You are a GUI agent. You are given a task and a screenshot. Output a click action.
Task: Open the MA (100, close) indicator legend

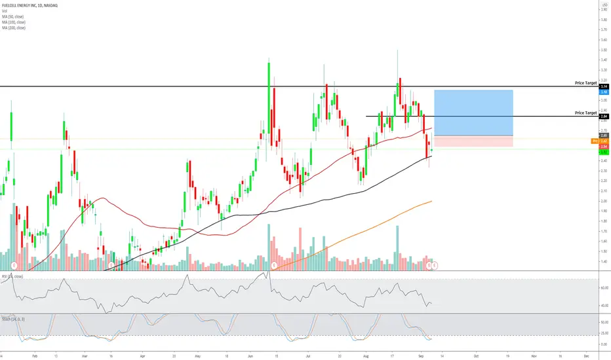coord(14,22)
